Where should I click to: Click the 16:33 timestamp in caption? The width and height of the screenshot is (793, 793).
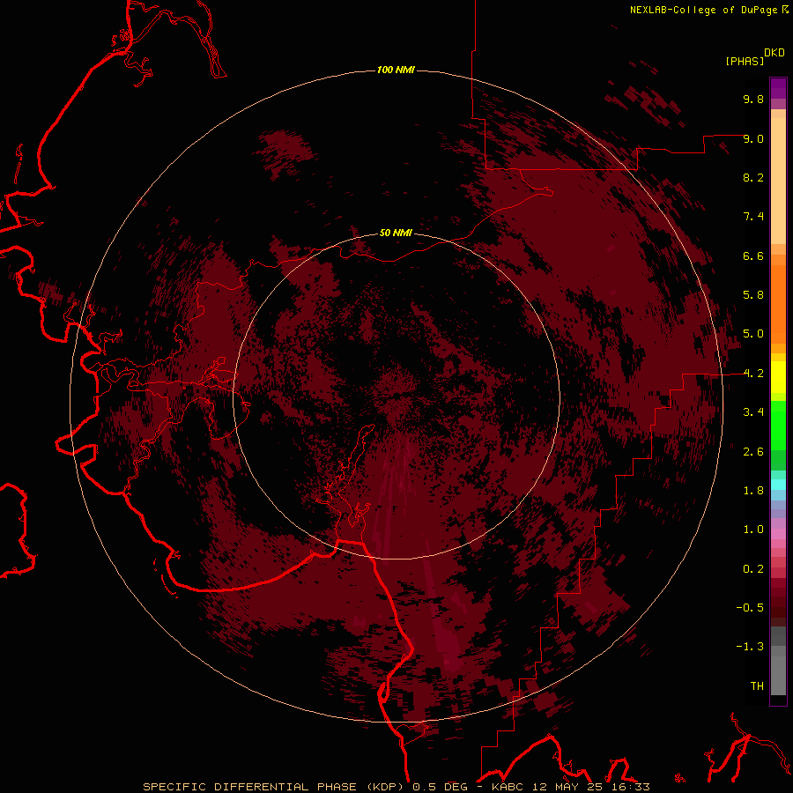pyautogui.click(x=629, y=787)
